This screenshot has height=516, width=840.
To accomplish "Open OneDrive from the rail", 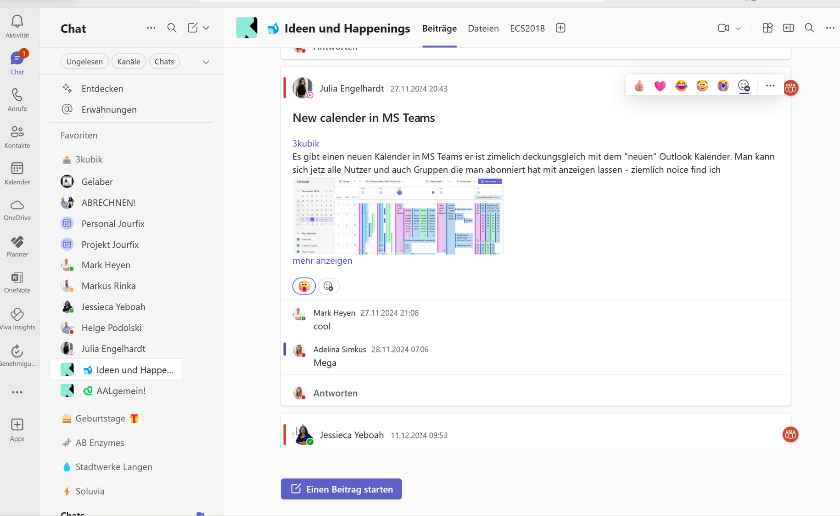I will click(x=17, y=209).
